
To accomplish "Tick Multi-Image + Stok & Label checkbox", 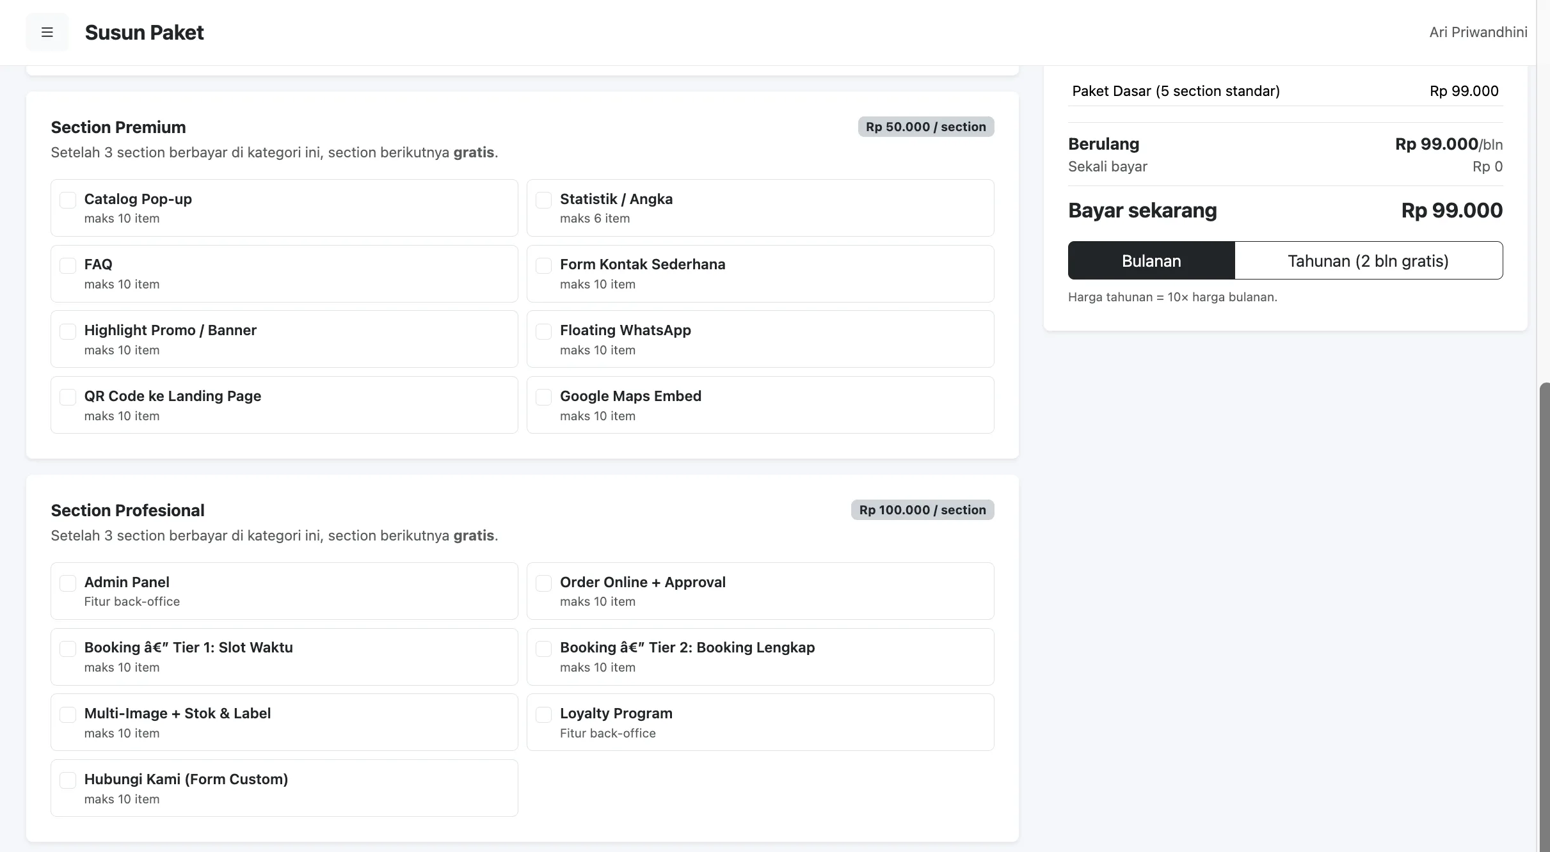I will tap(68, 714).
